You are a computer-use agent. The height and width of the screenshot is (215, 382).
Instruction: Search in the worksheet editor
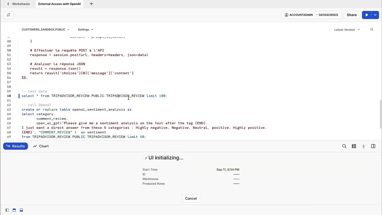click(372, 30)
